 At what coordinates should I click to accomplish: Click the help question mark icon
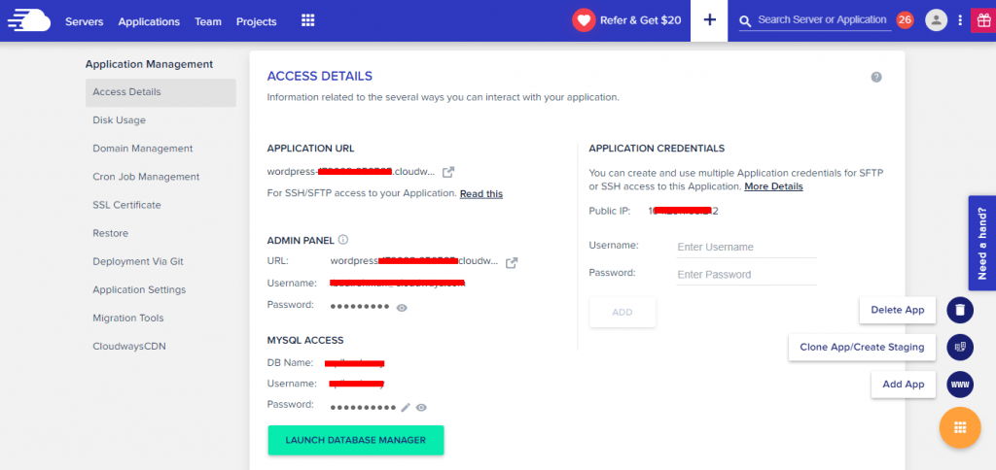click(876, 77)
